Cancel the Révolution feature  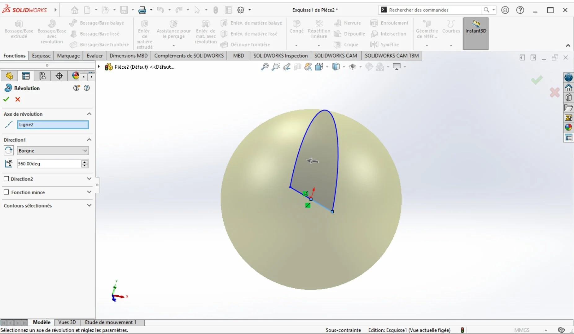click(x=17, y=99)
